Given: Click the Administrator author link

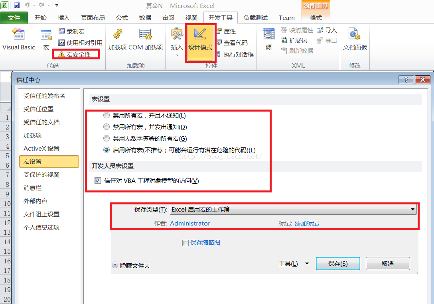Looking at the screenshot, I should pos(190,223).
